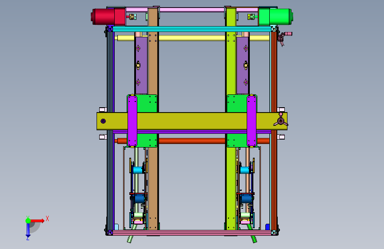
Task: Click the green Y axis ball of the triad
Action: 28,221
